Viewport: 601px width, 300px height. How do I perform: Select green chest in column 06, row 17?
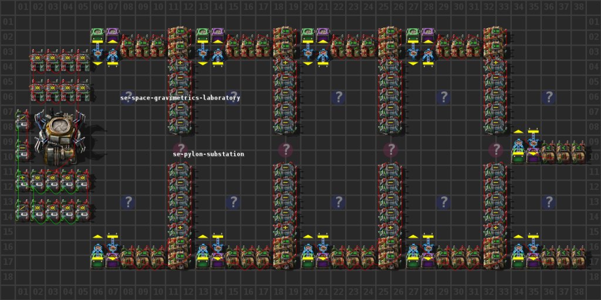98,262
